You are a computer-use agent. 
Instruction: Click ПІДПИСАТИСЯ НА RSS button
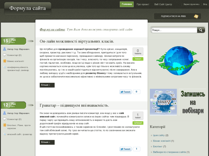177,16
